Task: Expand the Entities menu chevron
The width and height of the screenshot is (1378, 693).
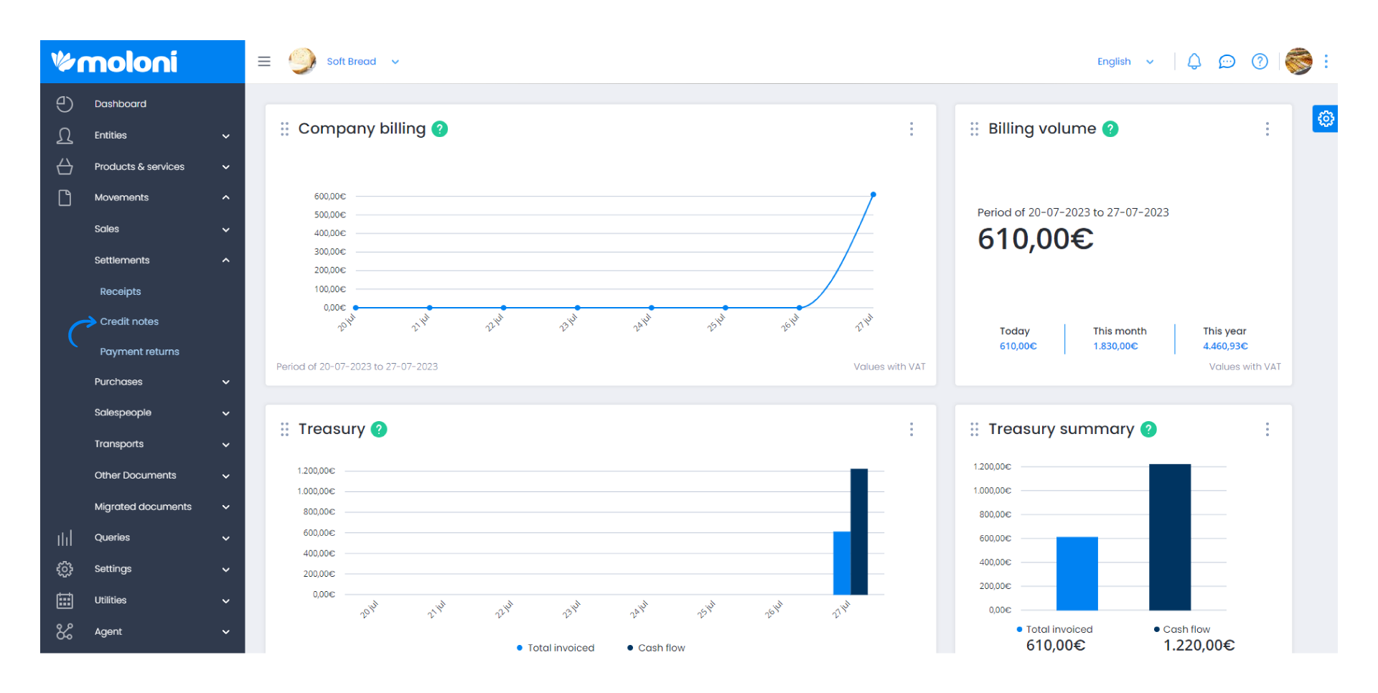Action: (226, 136)
